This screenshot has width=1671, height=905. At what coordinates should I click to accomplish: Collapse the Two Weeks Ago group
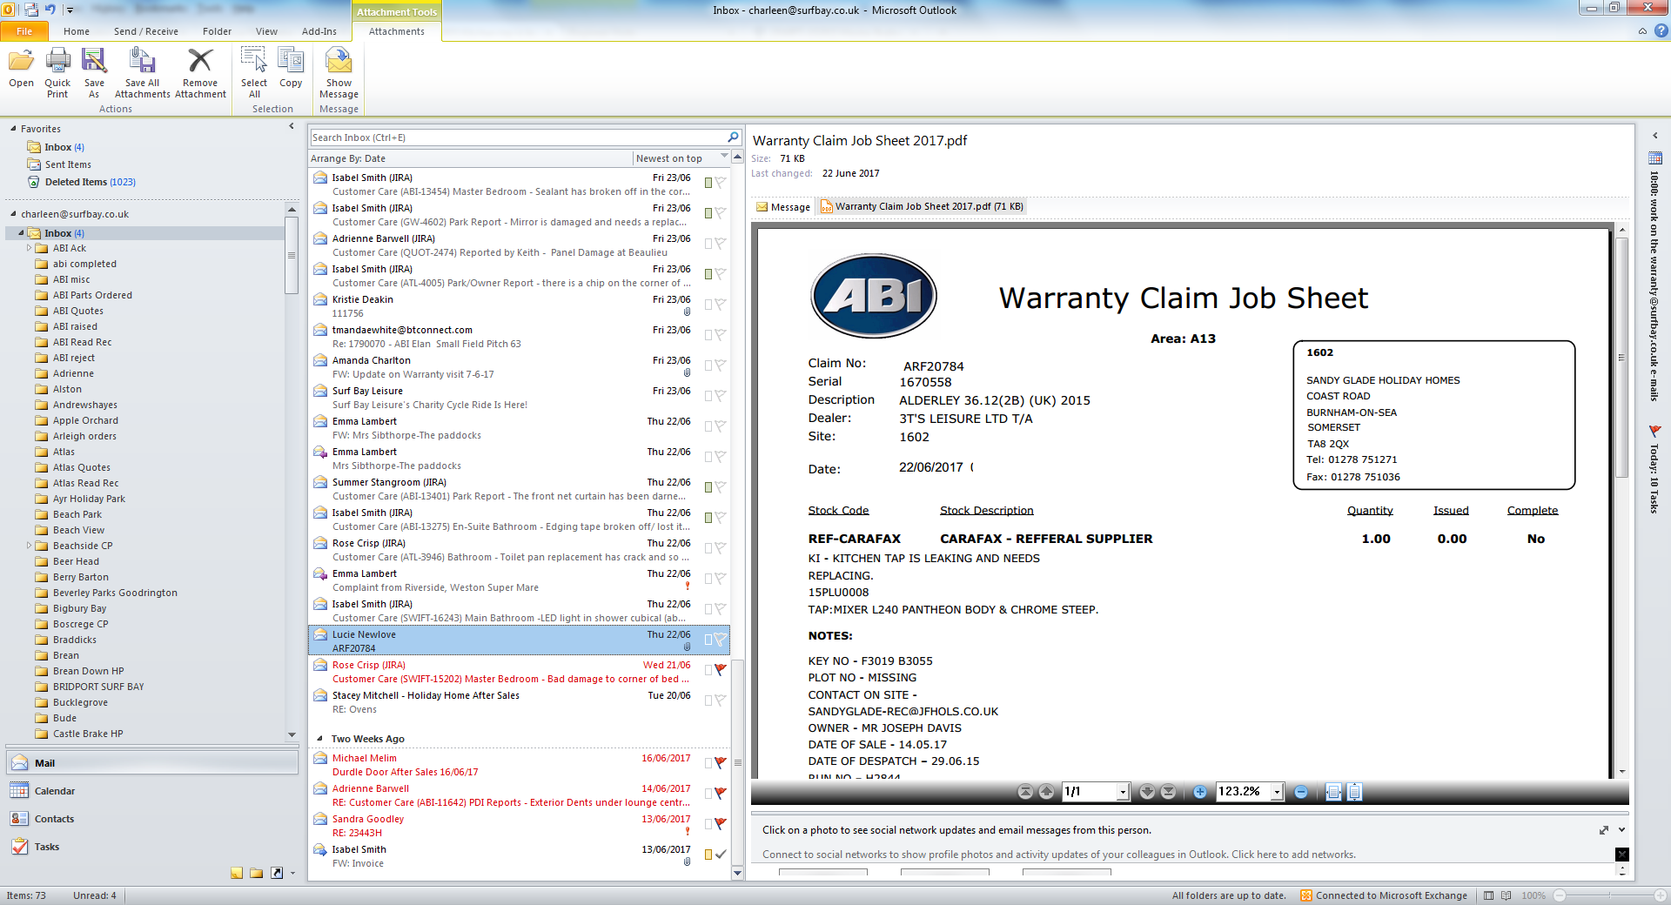[319, 739]
